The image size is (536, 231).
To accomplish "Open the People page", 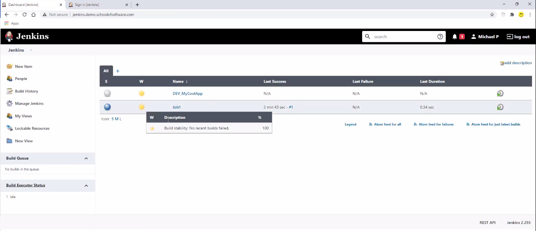I will point(22,78).
